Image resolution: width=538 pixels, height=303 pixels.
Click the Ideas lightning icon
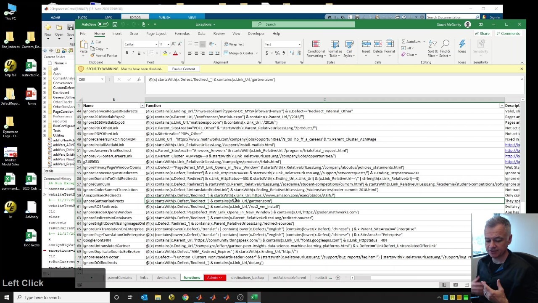point(462,46)
